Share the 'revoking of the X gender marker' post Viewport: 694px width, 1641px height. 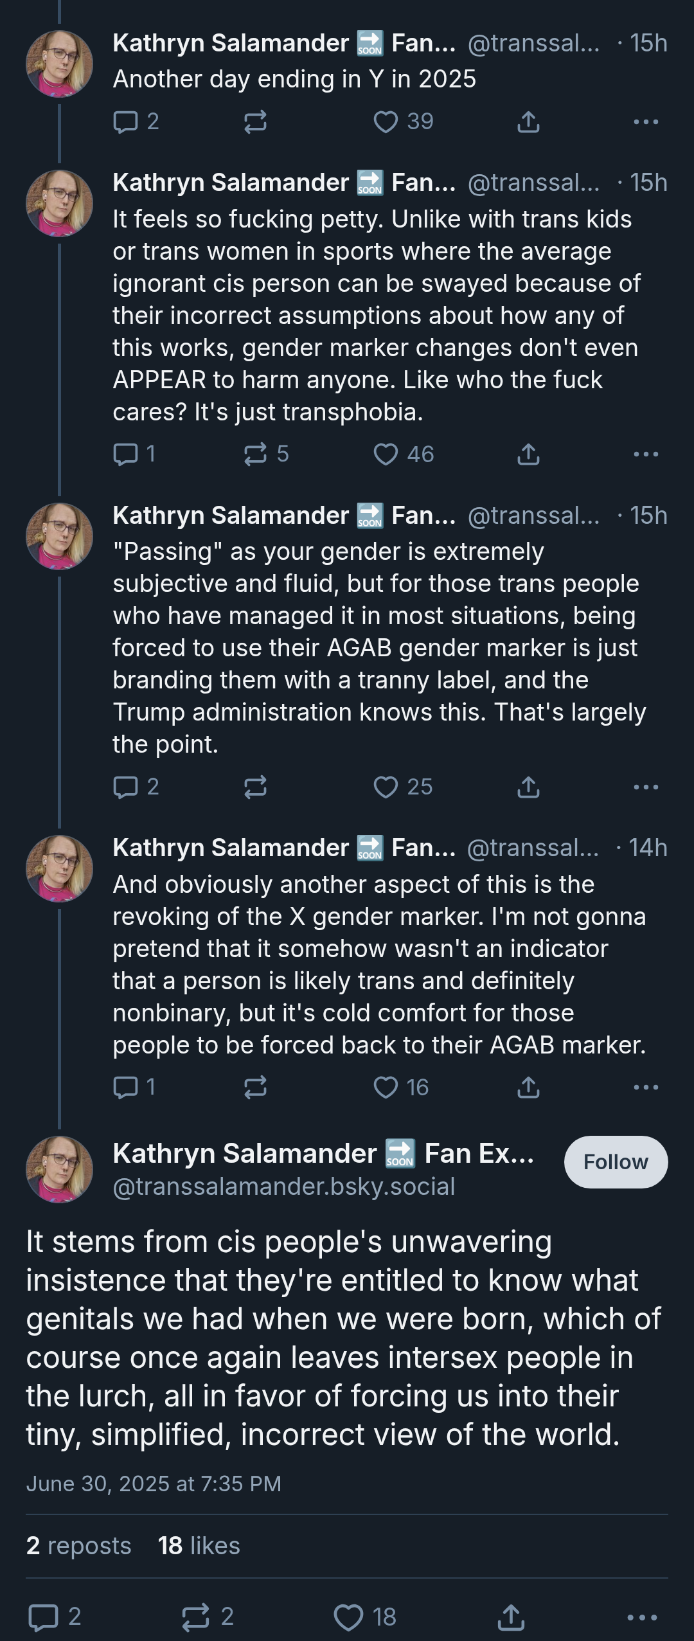tap(528, 1087)
